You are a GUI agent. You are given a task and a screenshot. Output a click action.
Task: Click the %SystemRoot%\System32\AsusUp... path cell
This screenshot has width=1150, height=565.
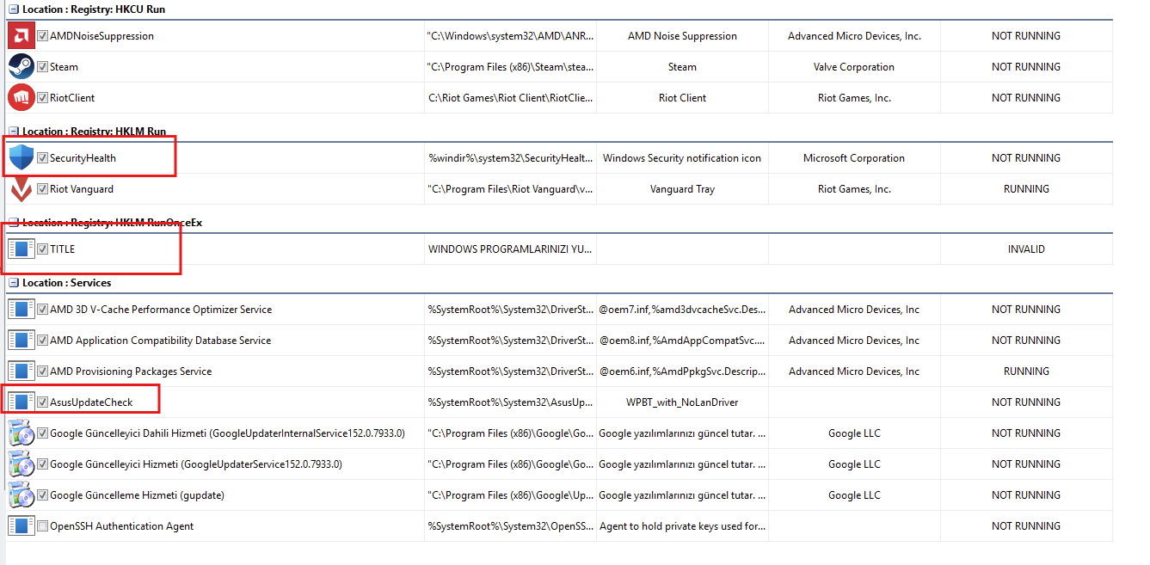(511, 402)
